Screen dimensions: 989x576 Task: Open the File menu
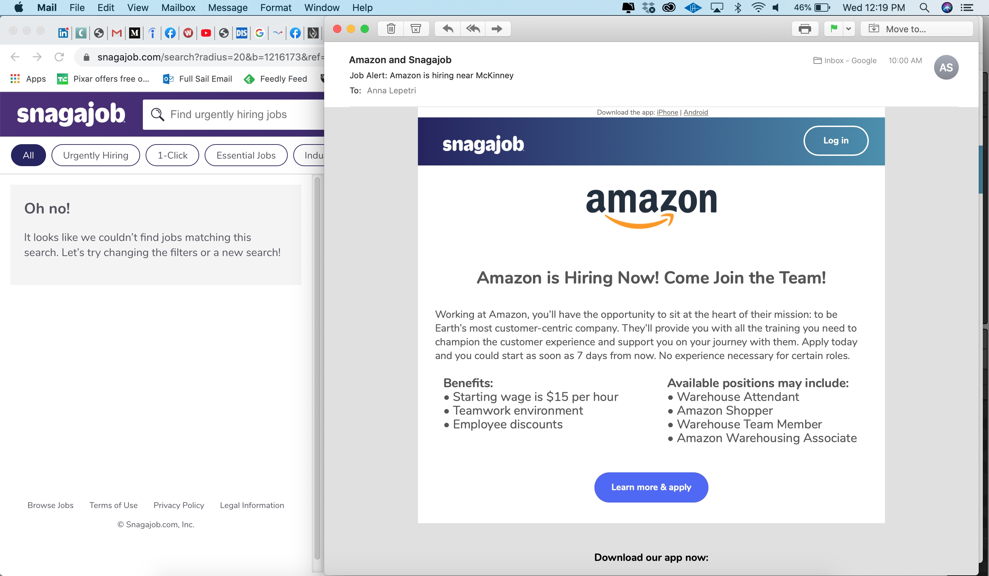[77, 8]
